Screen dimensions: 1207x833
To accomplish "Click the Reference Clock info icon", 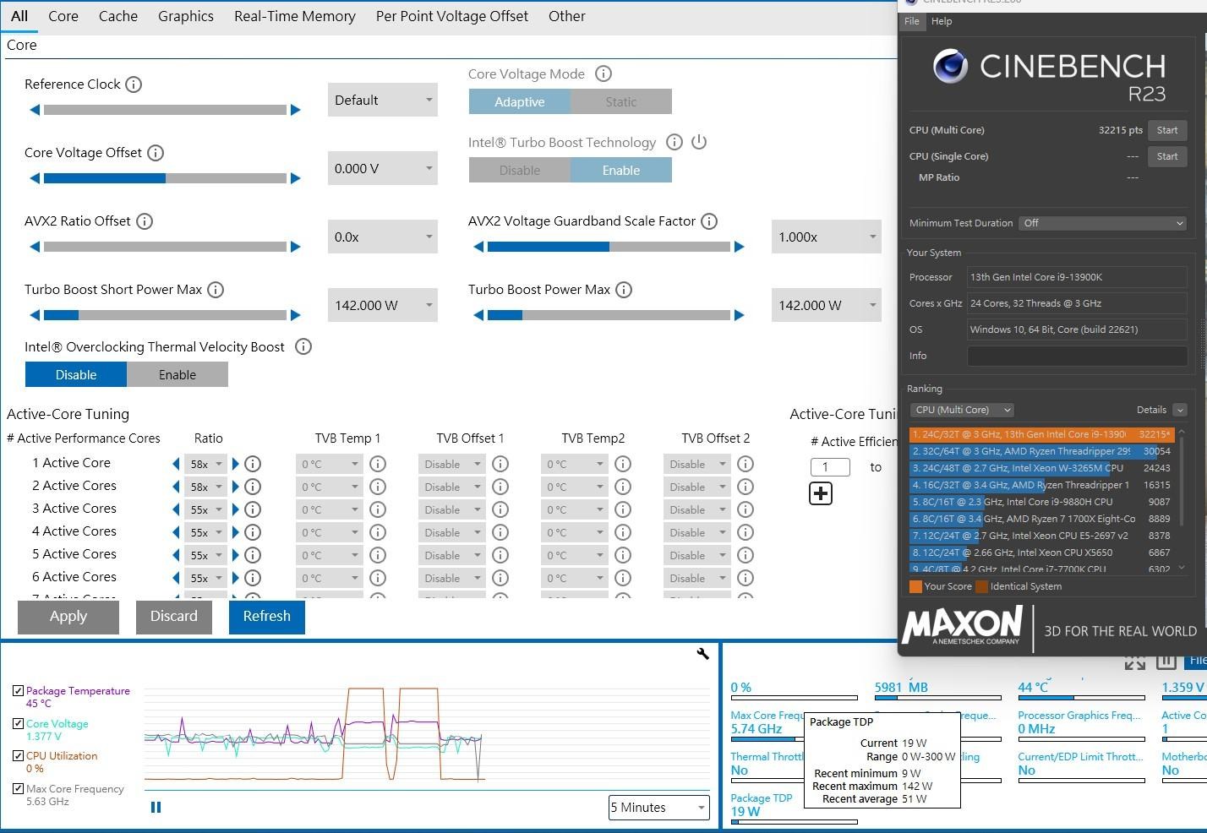I will (x=134, y=84).
